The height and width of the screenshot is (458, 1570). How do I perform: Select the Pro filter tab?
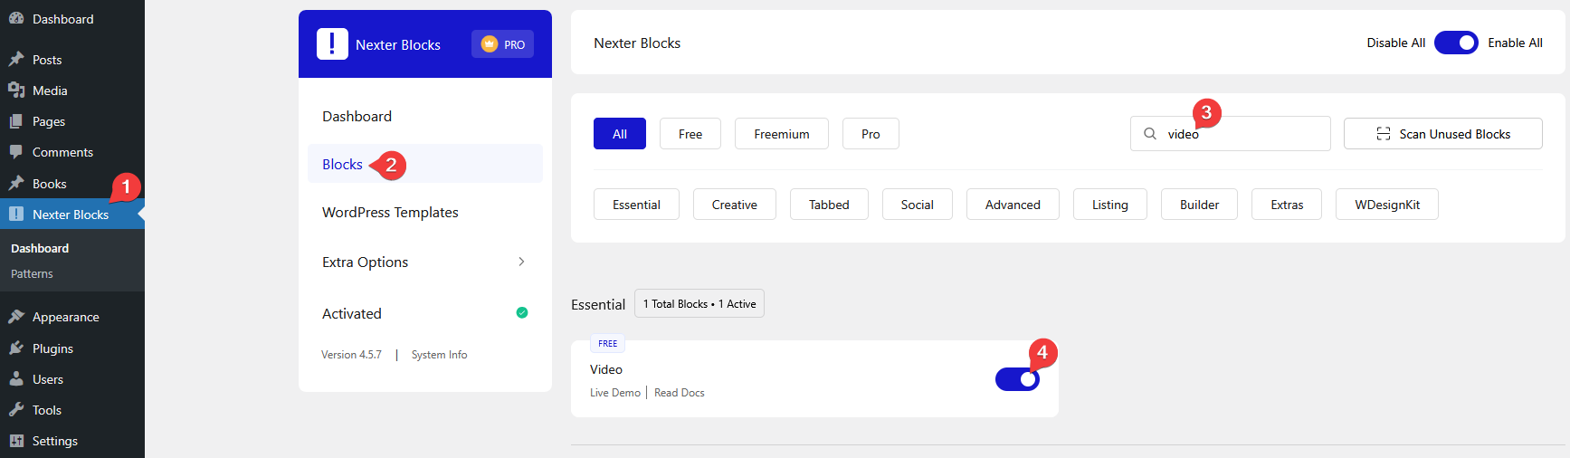871,134
